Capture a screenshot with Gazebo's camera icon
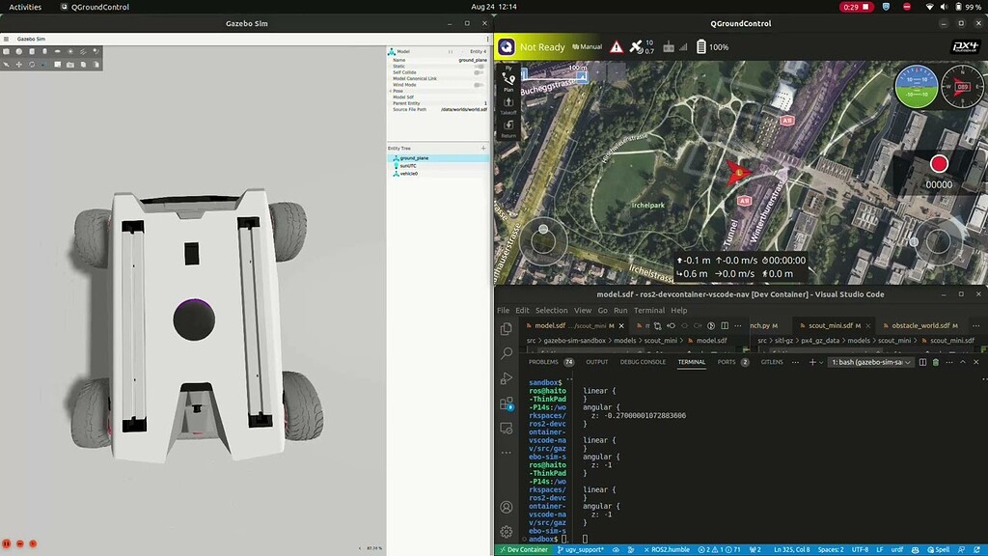The image size is (988, 556). pos(69,64)
